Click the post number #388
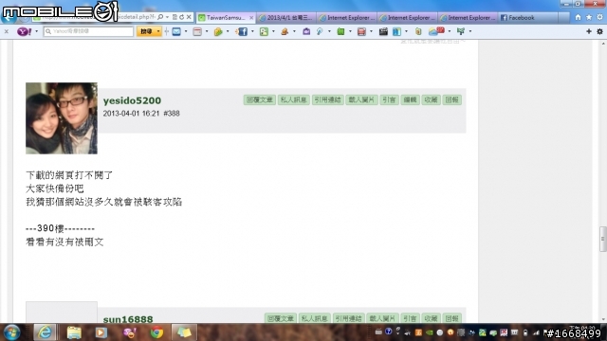 click(172, 114)
